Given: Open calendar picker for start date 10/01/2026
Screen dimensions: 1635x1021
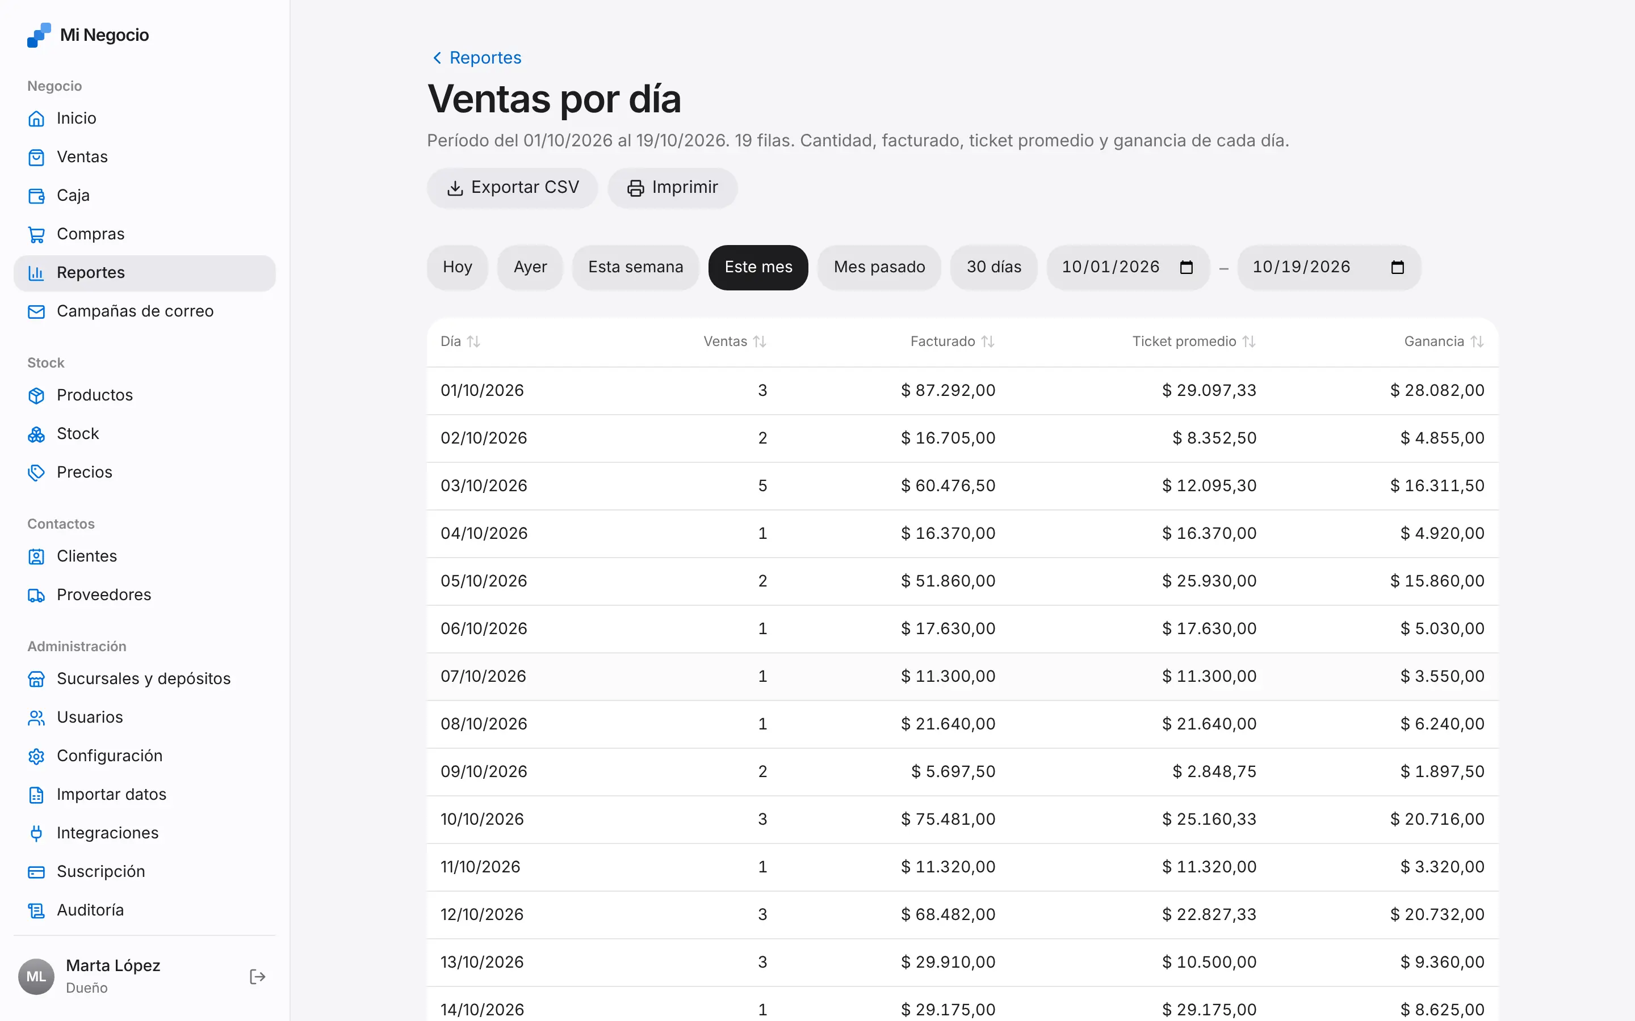Looking at the screenshot, I should click(1187, 267).
